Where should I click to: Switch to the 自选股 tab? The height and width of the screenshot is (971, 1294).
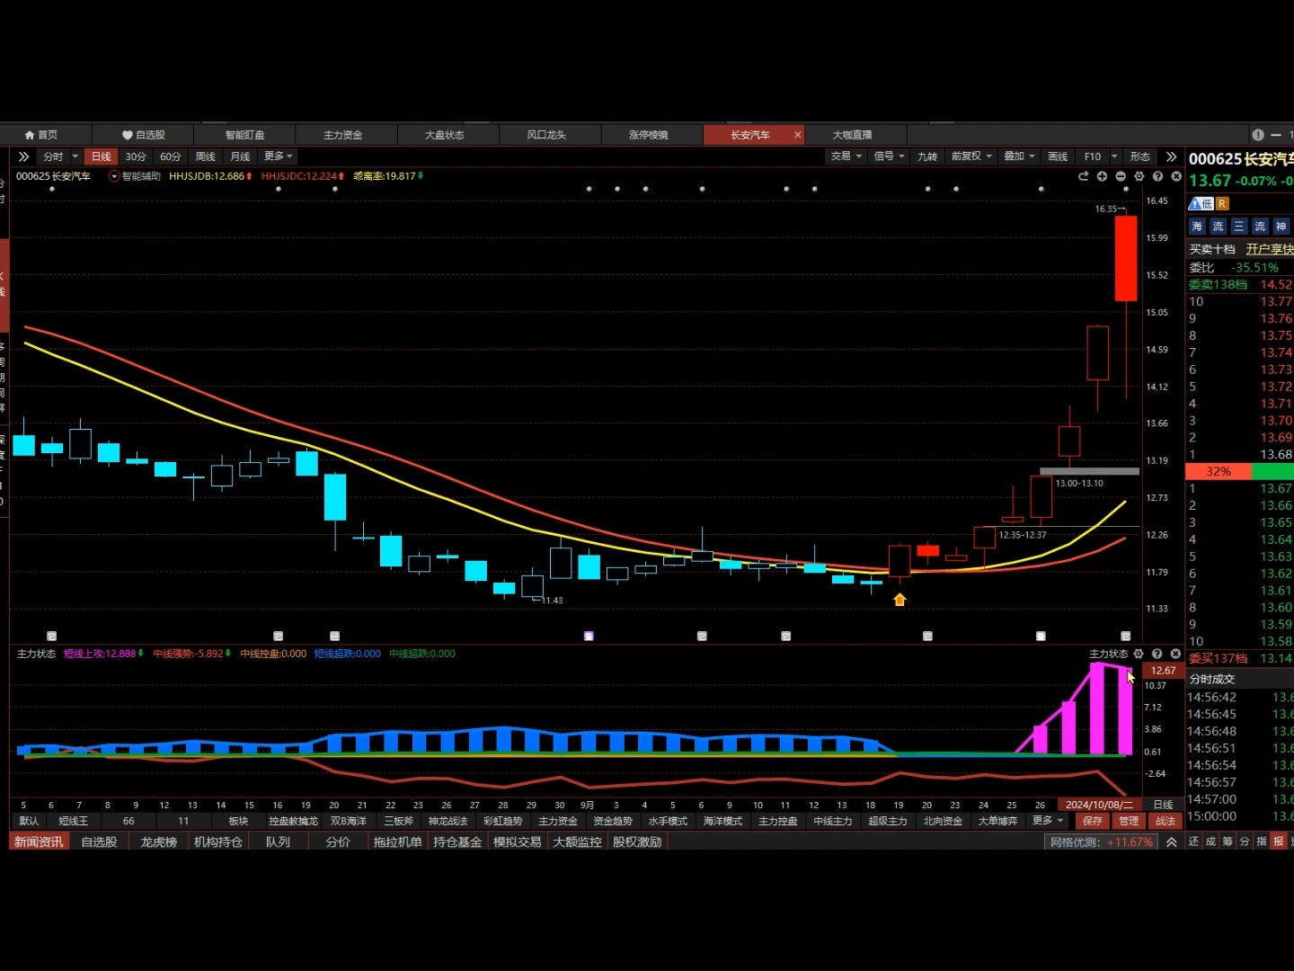point(143,135)
